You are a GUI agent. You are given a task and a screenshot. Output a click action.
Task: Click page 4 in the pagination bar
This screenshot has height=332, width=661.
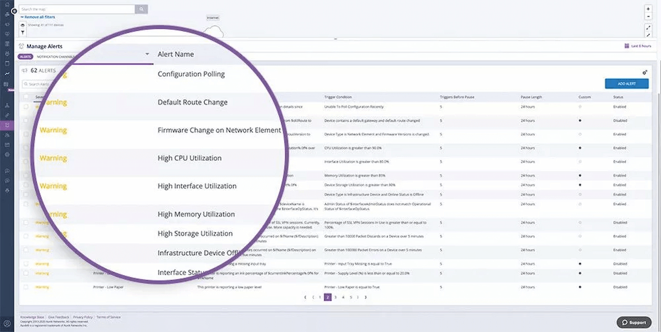[x=343, y=297]
